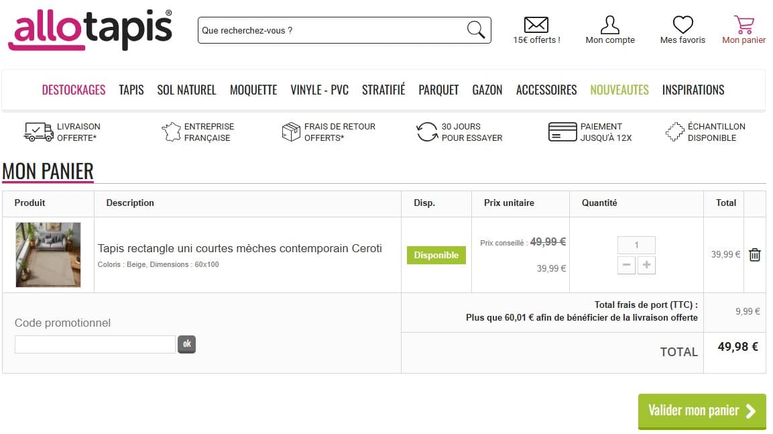Open Mes favoris via the heart icon

tap(682, 25)
